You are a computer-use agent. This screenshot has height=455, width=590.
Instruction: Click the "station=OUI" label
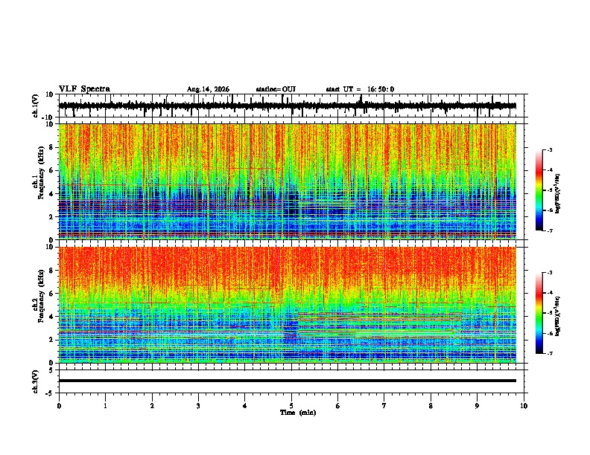(x=276, y=89)
